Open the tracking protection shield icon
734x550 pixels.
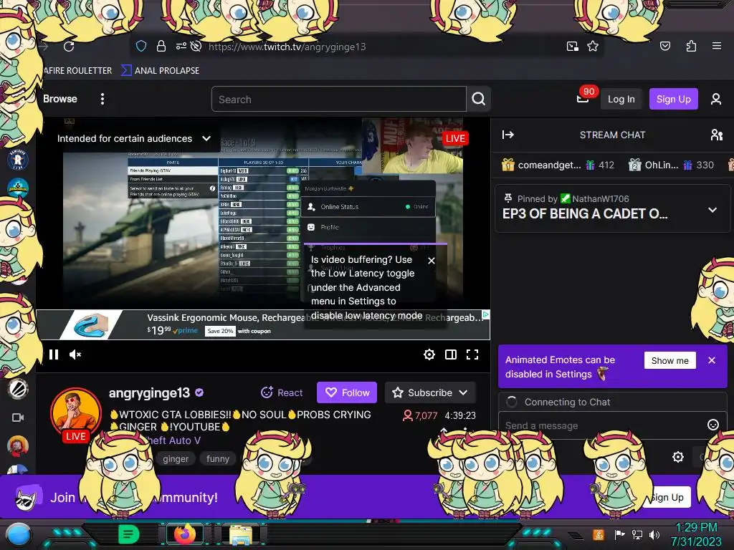141,46
